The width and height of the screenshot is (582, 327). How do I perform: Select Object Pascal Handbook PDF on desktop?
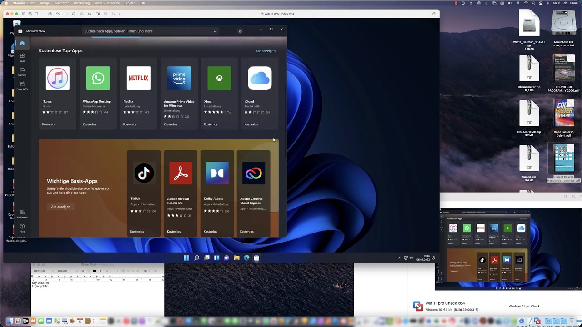coord(564,163)
